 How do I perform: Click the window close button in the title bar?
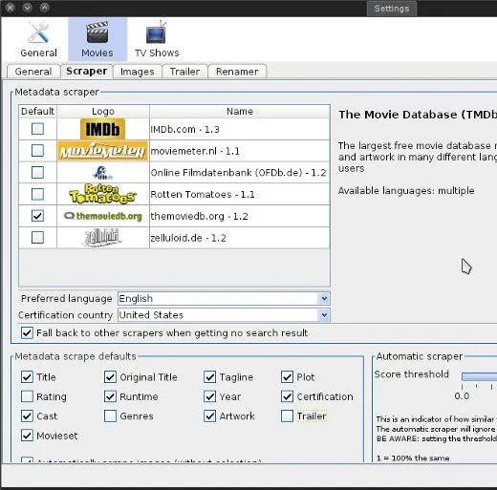click(x=11, y=8)
